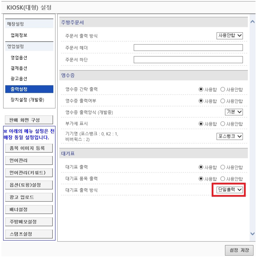The image size is (258, 258).
Task: Open 대기표 출력 방식 단일출력 dropdown
Action: pos(230,190)
